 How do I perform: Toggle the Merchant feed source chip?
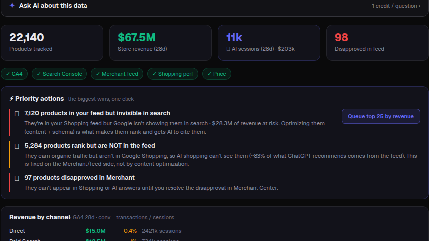coord(117,74)
